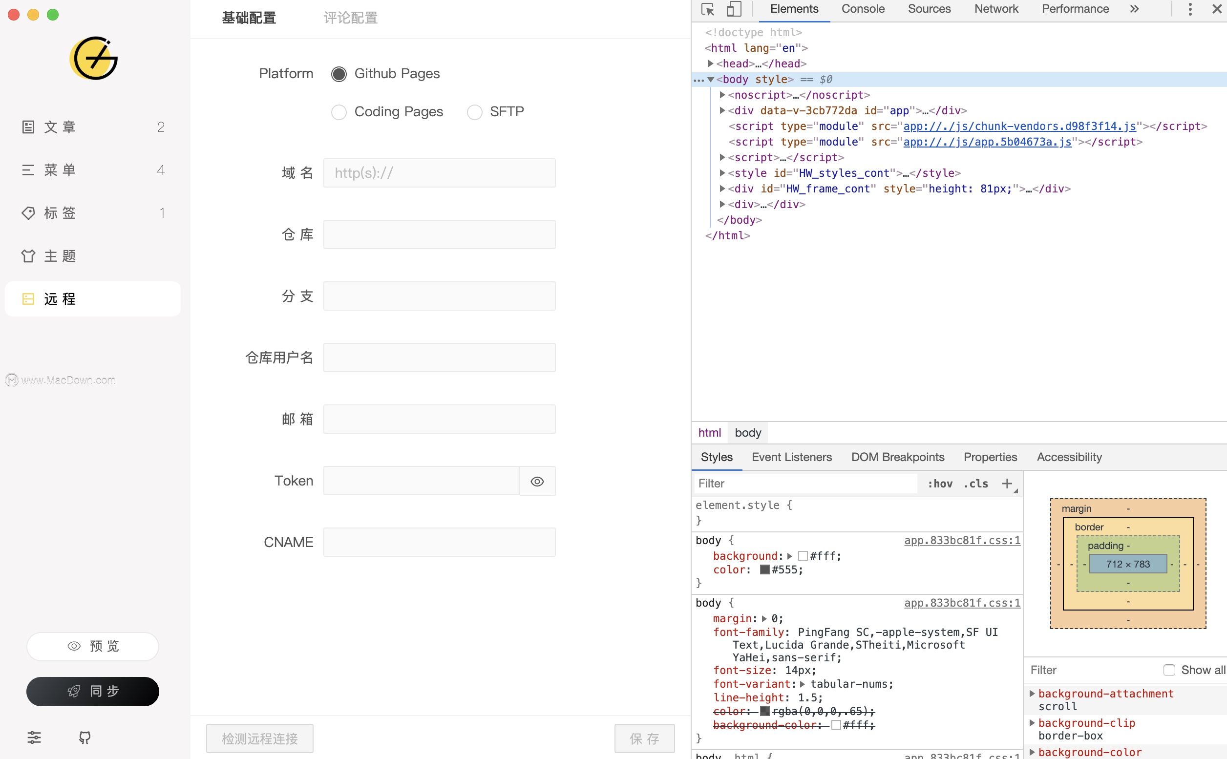Open the DevTools Sources tab
The width and height of the screenshot is (1227, 759).
tap(930, 9)
